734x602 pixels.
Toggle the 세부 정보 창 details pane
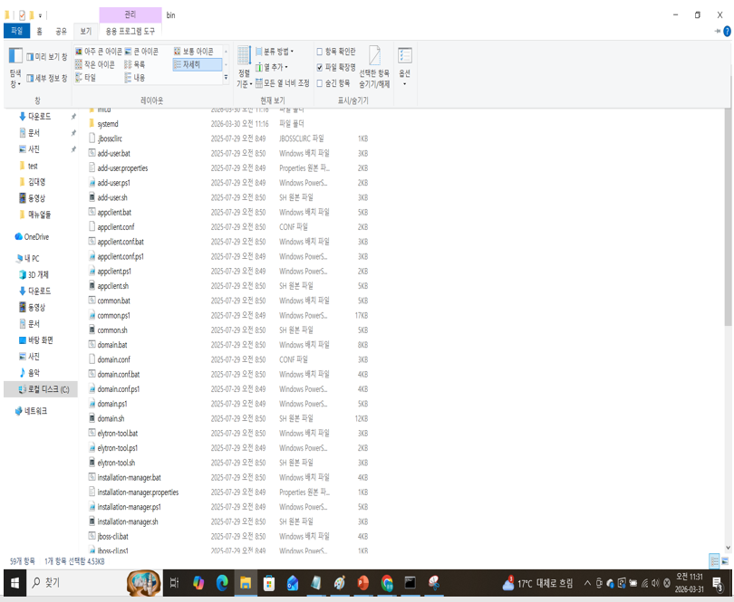click(x=46, y=78)
